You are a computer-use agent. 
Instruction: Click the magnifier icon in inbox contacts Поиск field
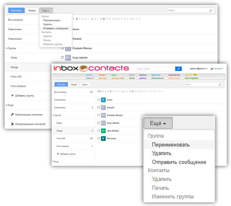pyautogui.click(x=220, y=84)
